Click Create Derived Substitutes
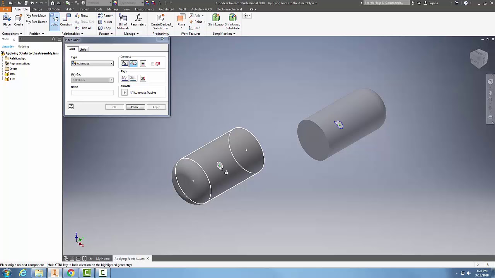Screen dimensions: 495x278 pos(160,22)
